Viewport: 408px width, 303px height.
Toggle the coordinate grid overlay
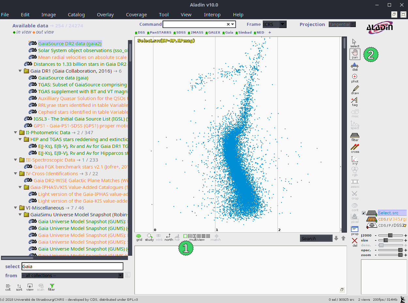[139, 237]
